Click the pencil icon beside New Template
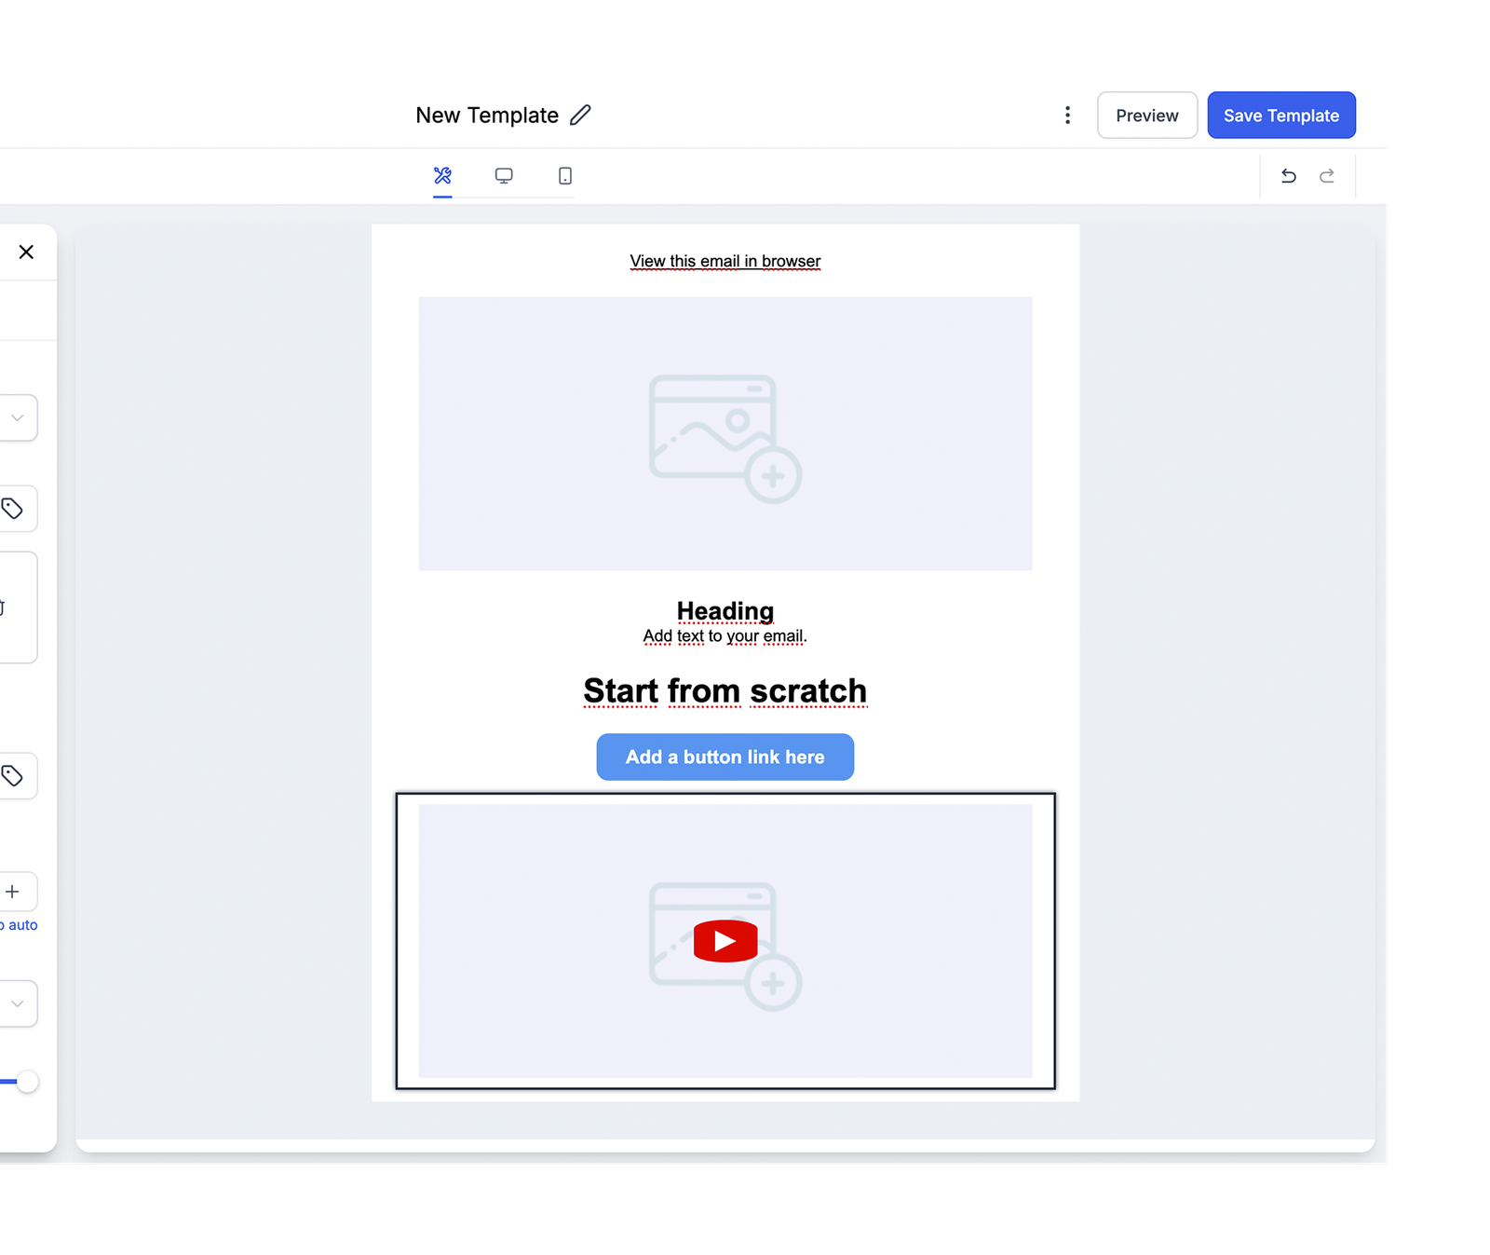 tap(580, 115)
